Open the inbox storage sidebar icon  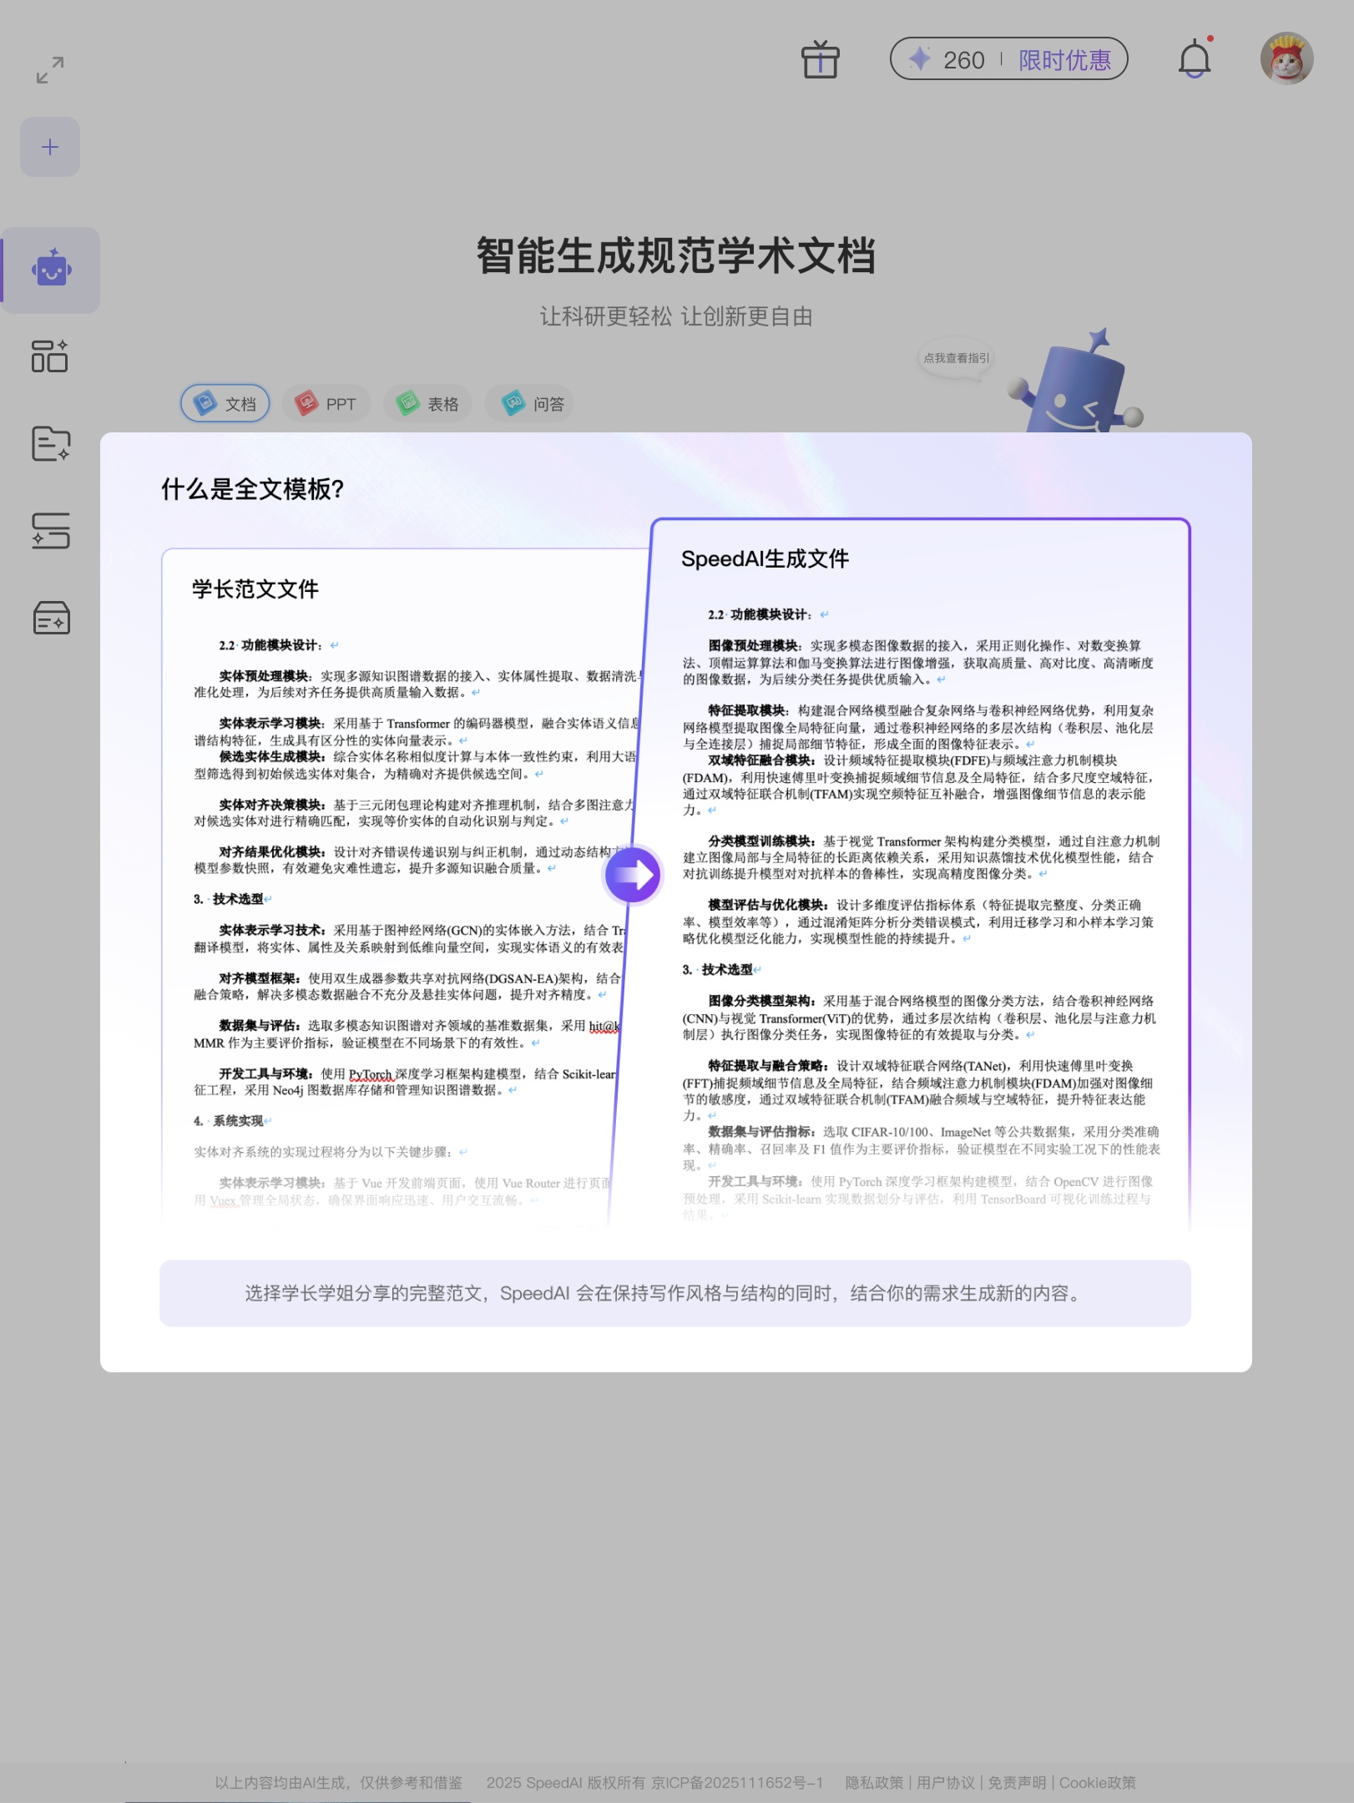[x=50, y=619]
